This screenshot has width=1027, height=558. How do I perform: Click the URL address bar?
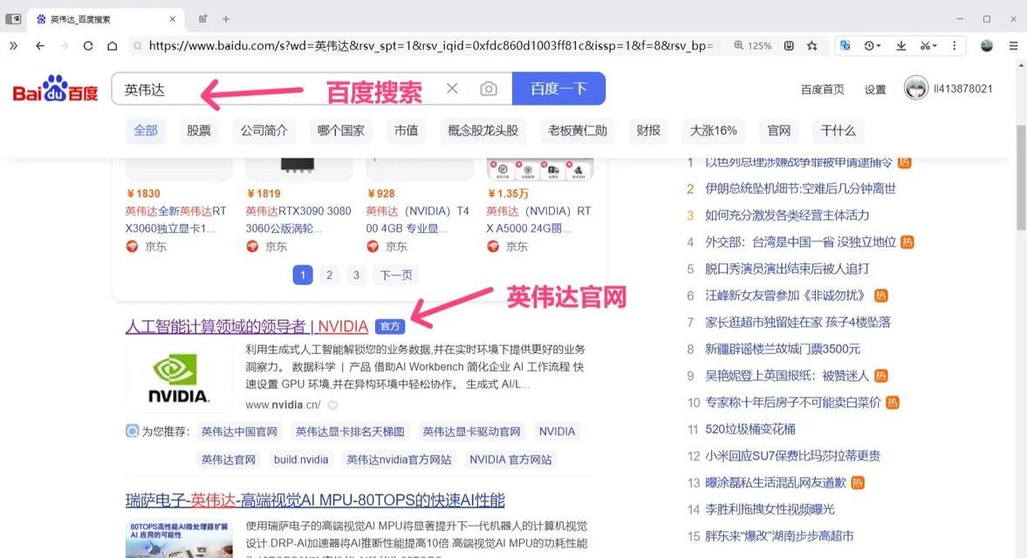point(429,46)
